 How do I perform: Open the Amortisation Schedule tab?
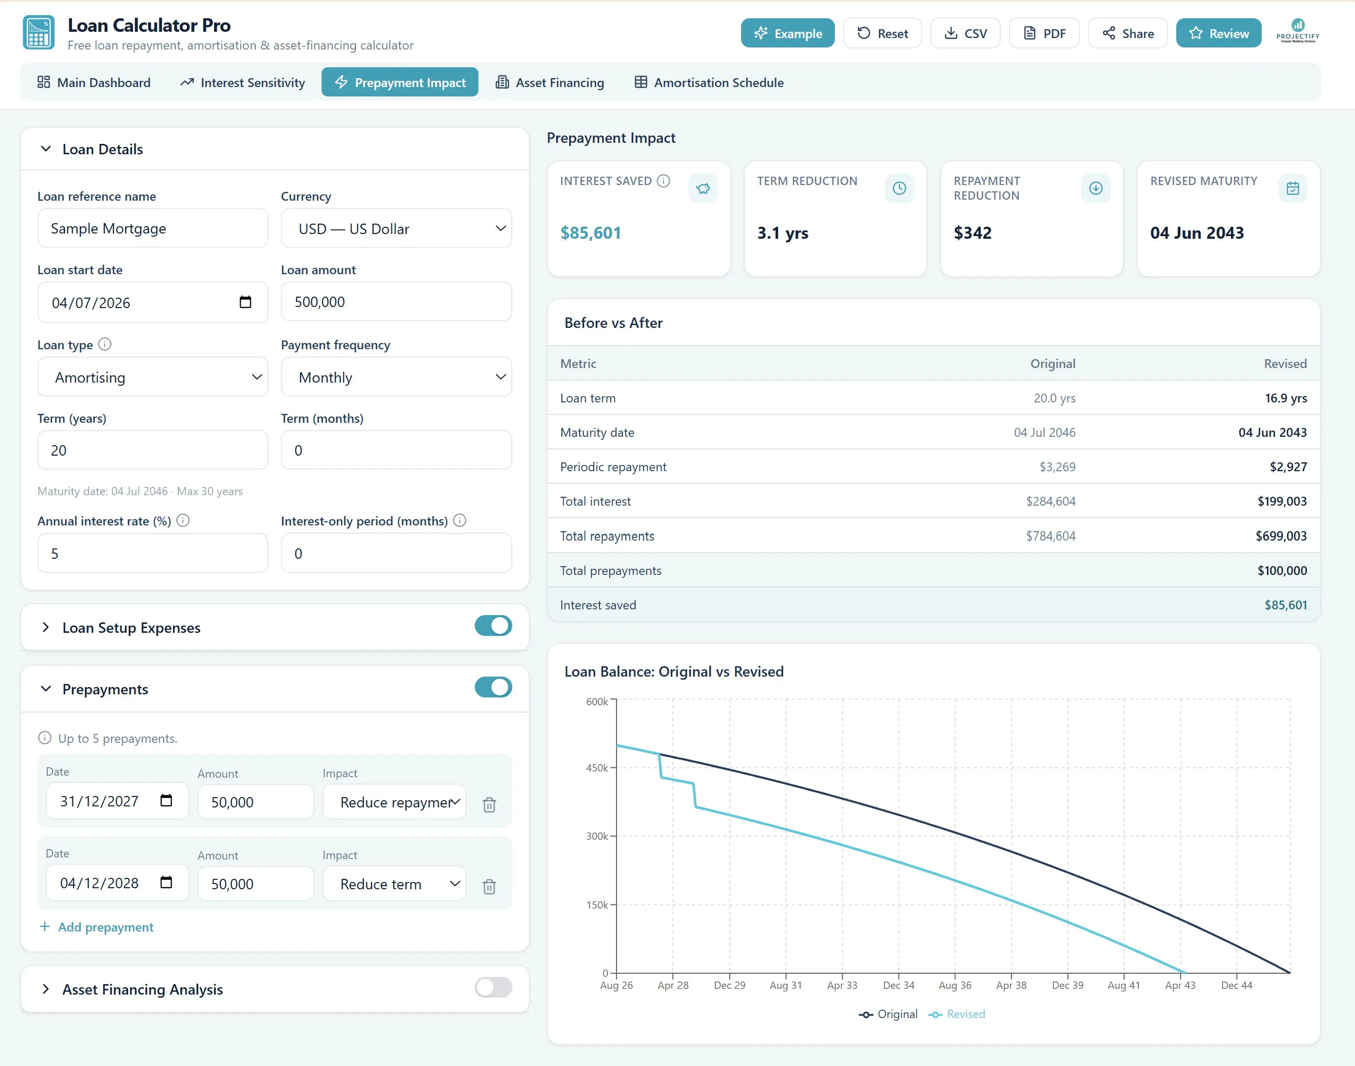pyautogui.click(x=709, y=82)
